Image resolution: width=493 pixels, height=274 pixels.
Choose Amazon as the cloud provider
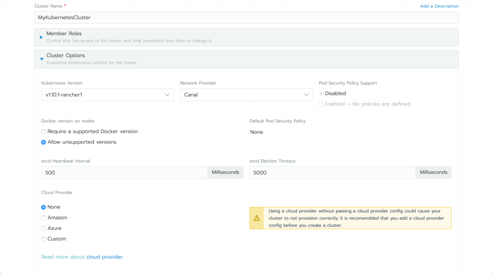point(44,218)
